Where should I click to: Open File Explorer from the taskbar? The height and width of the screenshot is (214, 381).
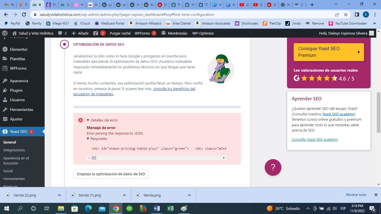click(61, 208)
